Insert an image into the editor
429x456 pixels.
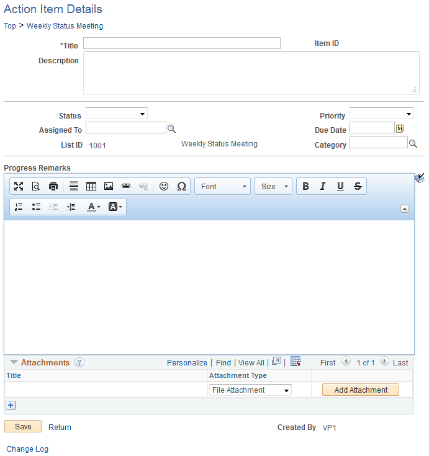coord(109,186)
